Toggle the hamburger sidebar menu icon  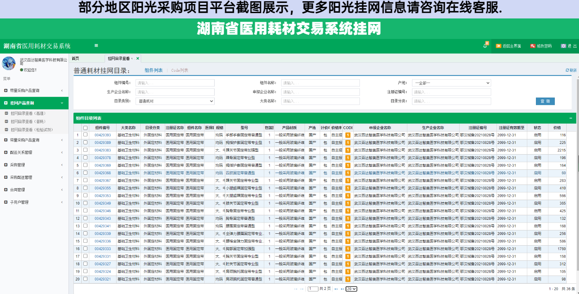pyautogui.click(x=96, y=46)
